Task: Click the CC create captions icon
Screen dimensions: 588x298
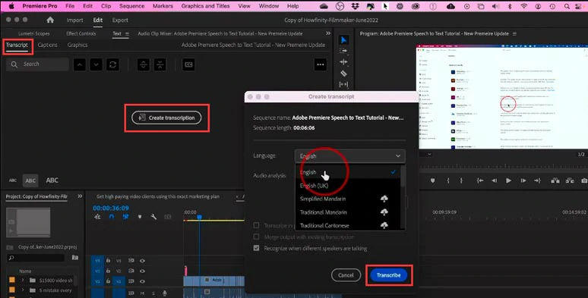Action: tap(188, 64)
